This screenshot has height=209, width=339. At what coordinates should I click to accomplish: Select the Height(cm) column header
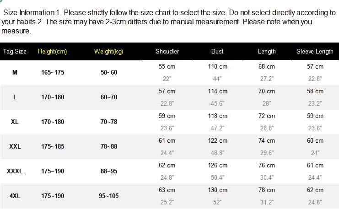pyautogui.click(x=52, y=51)
